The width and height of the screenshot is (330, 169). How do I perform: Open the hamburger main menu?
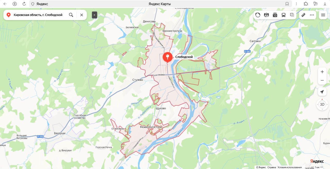pyautogui.click(x=323, y=15)
